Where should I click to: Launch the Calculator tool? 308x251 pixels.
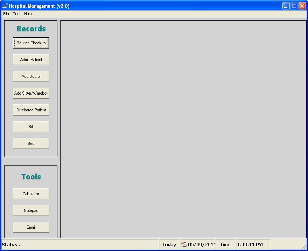coord(31,193)
